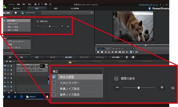Play the preview video
Viewport: 178px width, 107px height.
98,52
